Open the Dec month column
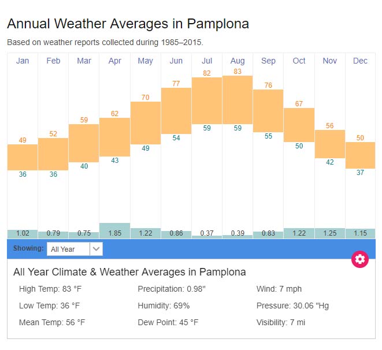The width and height of the screenshot is (382, 350). click(360, 61)
